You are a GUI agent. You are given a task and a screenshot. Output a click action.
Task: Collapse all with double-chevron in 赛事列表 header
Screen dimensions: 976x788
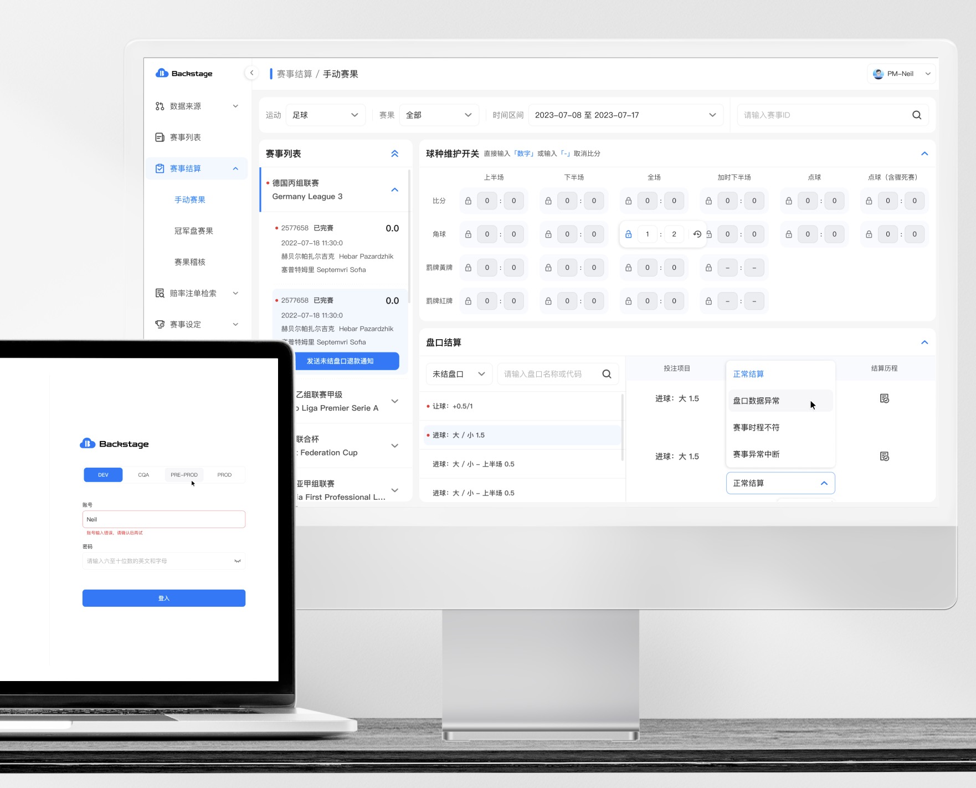(x=394, y=153)
